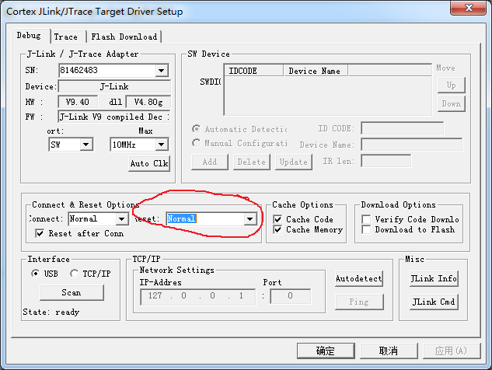
Task: Open JLink Cmd
Action: point(434,302)
